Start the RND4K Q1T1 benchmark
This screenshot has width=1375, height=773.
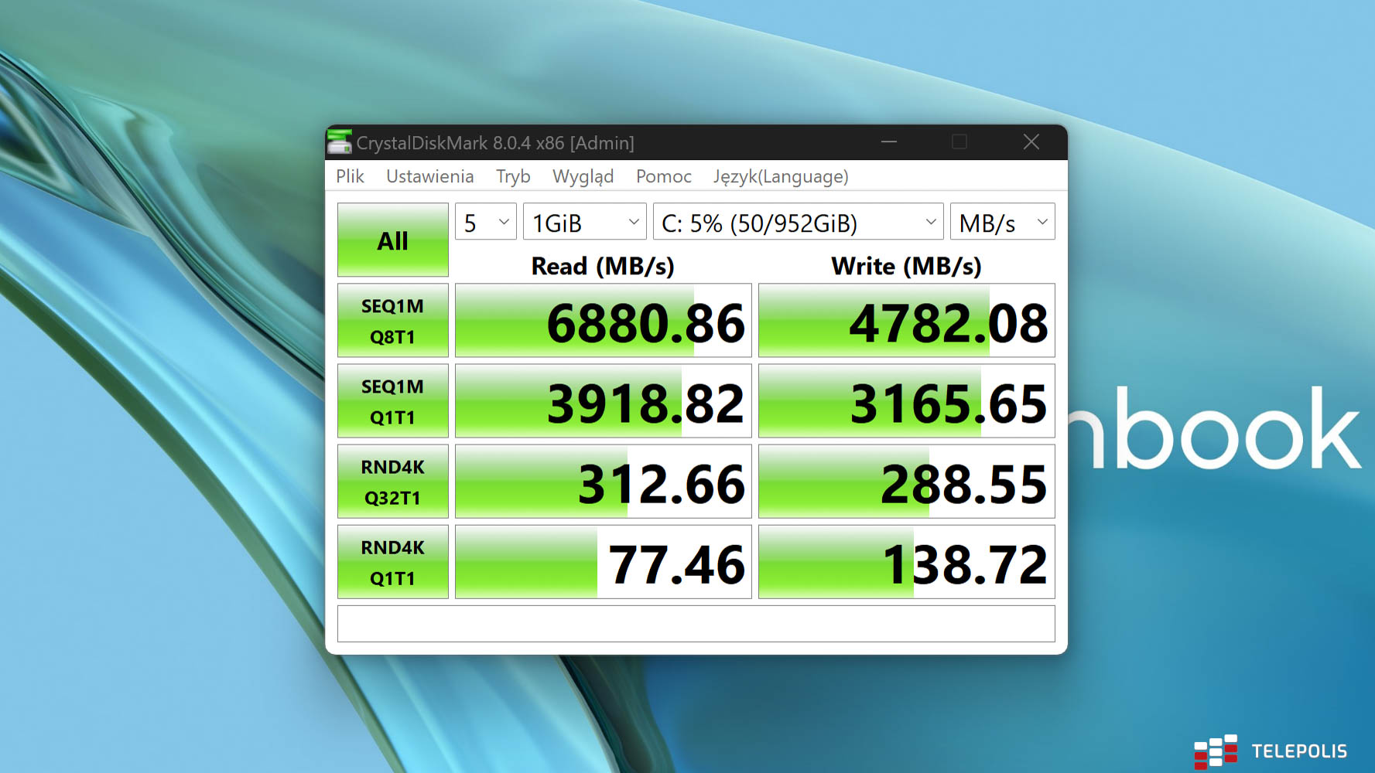tap(392, 562)
